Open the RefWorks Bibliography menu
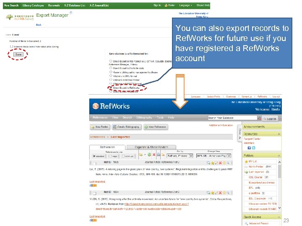This screenshot has width=302, height=226. point(144,118)
